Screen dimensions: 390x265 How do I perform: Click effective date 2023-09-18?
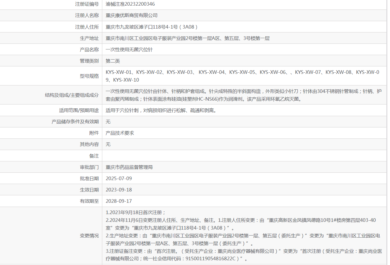tap(119, 190)
